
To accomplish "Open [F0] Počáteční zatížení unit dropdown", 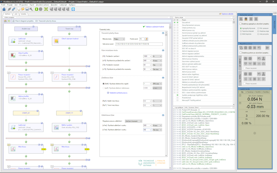I will [157, 56].
